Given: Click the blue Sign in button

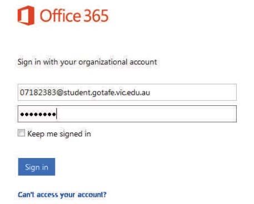Looking at the screenshot, I should (37, 167).
